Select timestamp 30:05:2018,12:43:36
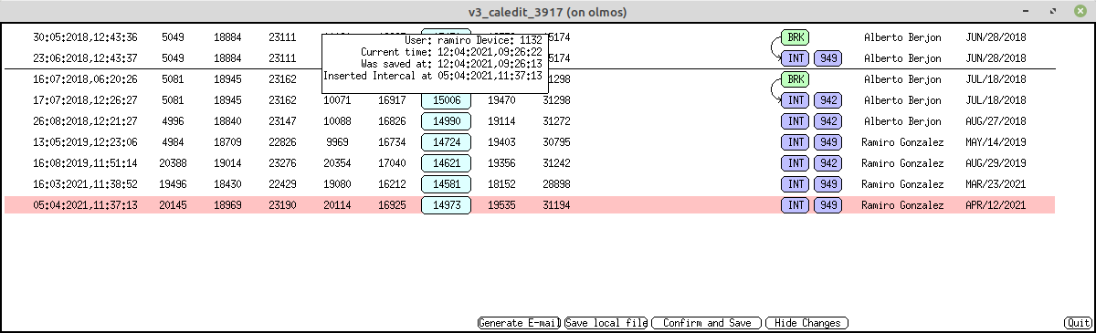This screenshot has height=333, width=1096. point(85,37)
